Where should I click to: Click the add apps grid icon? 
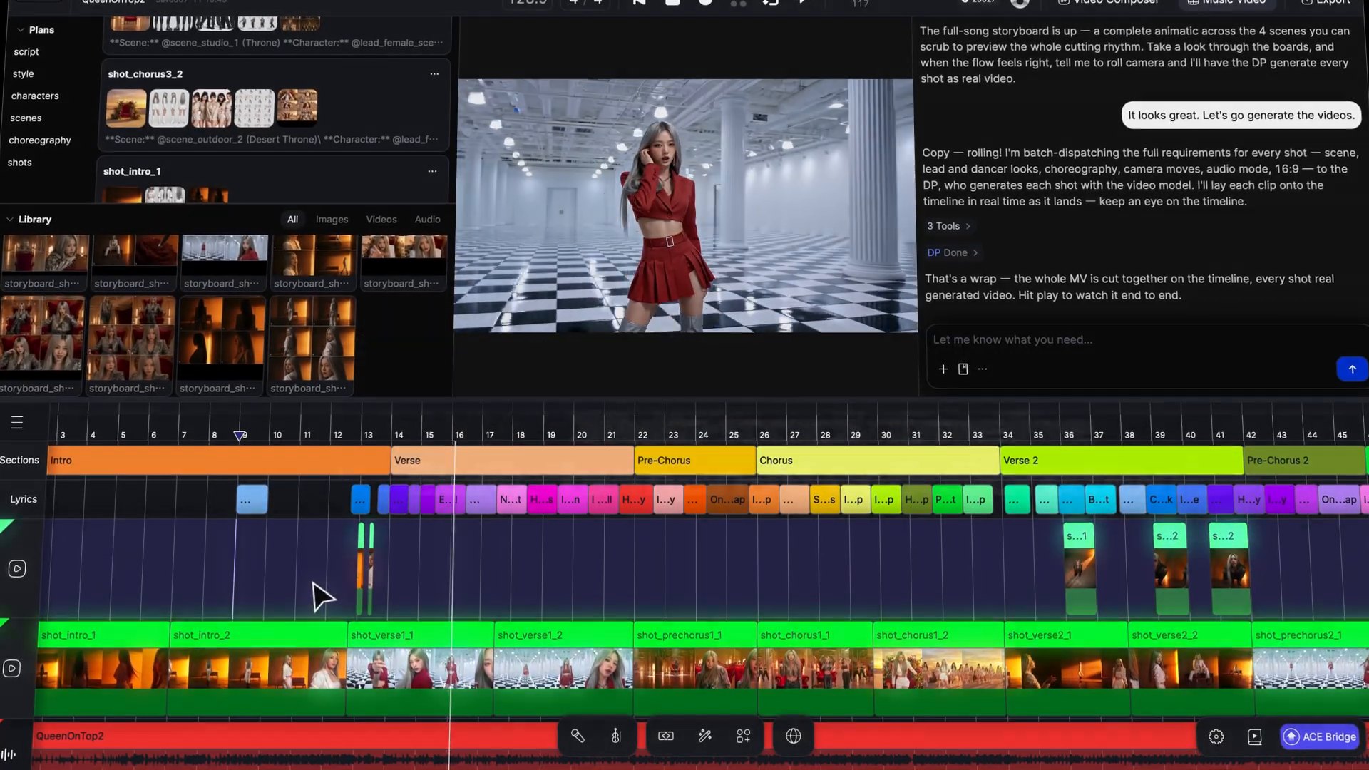(x=743, y=736)
